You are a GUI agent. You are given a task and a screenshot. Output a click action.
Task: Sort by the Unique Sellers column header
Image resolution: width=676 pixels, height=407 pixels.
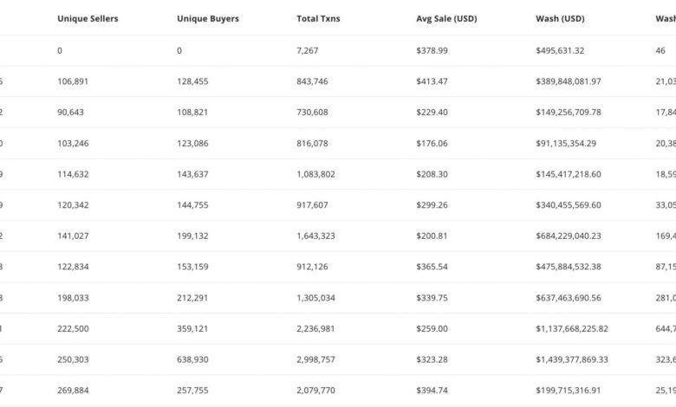pyautogui.click(x=88, y=19)
